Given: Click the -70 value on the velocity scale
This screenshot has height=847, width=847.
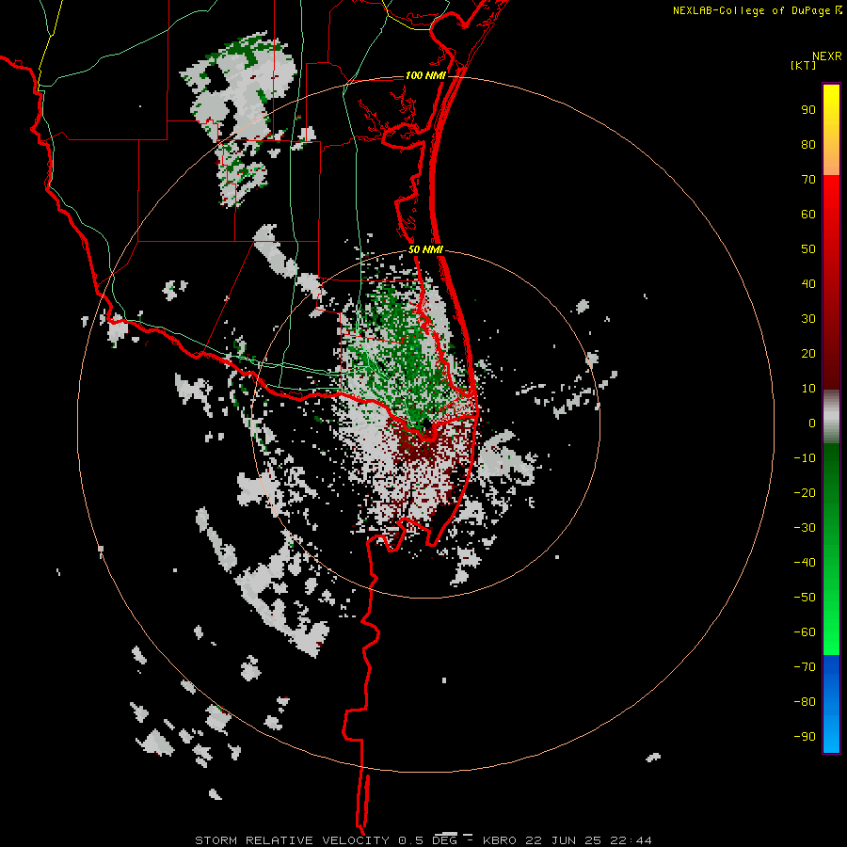Looking at the screenshot, I should point(805,667).
